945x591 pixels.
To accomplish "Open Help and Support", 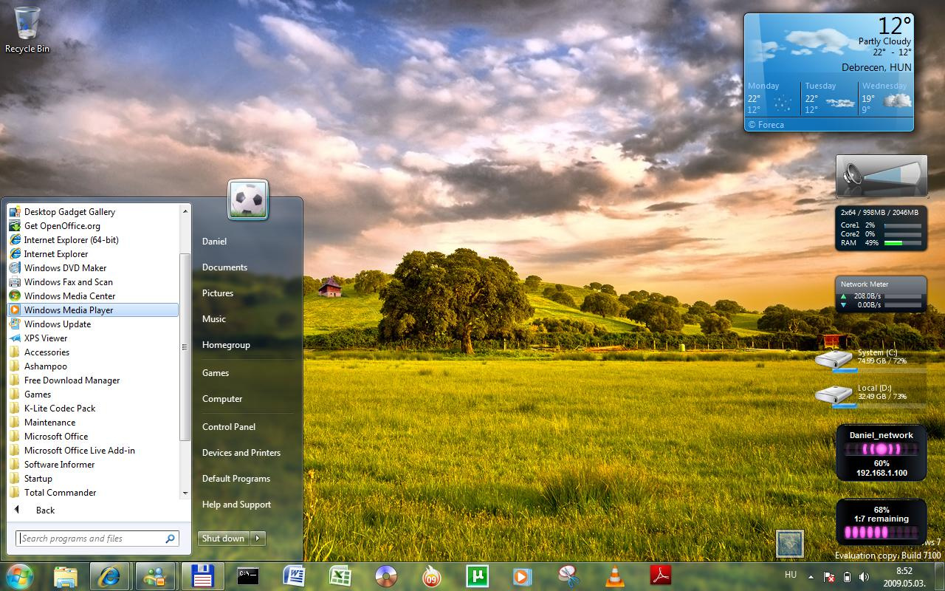I will pos(236,505).
